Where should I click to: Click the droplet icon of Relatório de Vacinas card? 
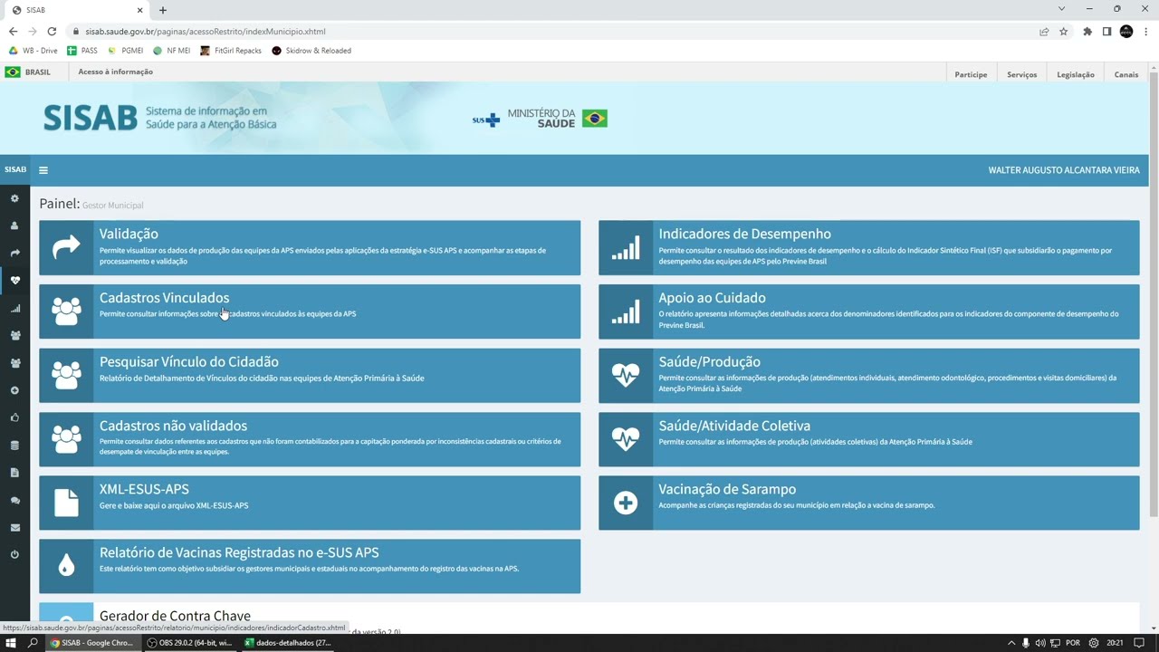point(66,566)
